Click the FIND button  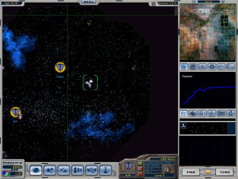tap(191, 172)
